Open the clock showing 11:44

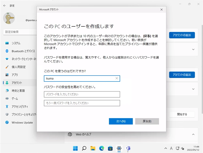(193, 148)
